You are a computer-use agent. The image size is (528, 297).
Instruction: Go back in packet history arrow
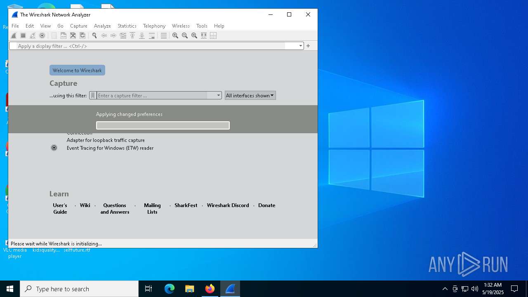pos(104,35)
